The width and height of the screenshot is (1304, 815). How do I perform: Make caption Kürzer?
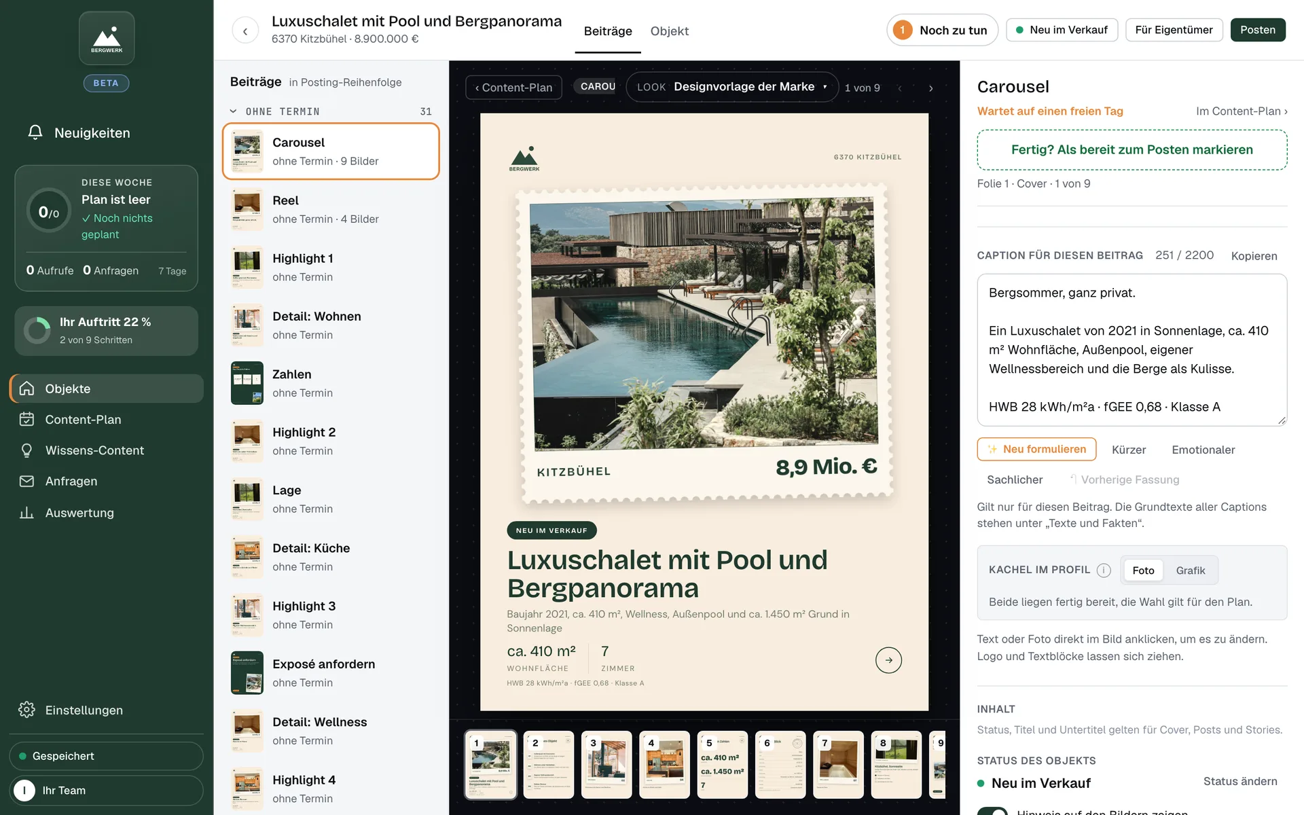[1129, 450]
